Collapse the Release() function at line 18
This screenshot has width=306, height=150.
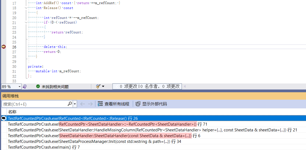tap(26, 8)
